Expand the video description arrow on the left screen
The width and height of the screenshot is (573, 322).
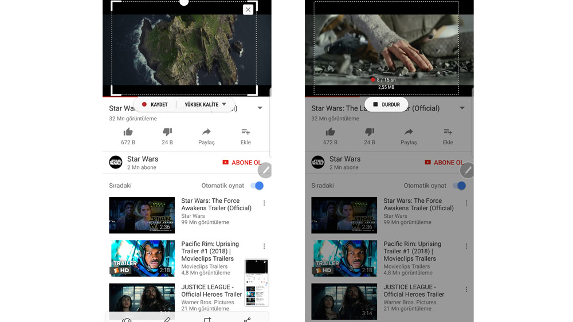pyautogui.click(x=260, y=108)
